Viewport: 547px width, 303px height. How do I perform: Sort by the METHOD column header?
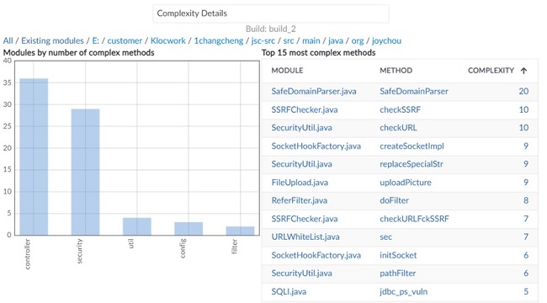point(396,71)
